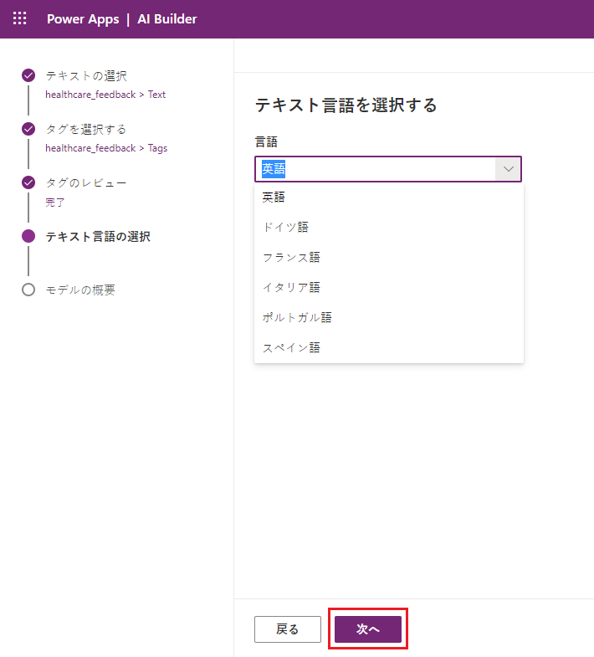Click the タグのレビュー step checkmark icon
Image resolution: width=594 pixels, height=657 pixels.
coord(28,182)
